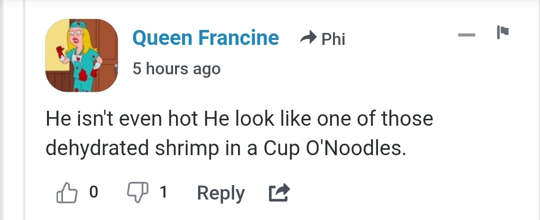The image size is (540, 220).
Task: Click the comment text about dehydrated shrimp
Action: coord(239,133)
